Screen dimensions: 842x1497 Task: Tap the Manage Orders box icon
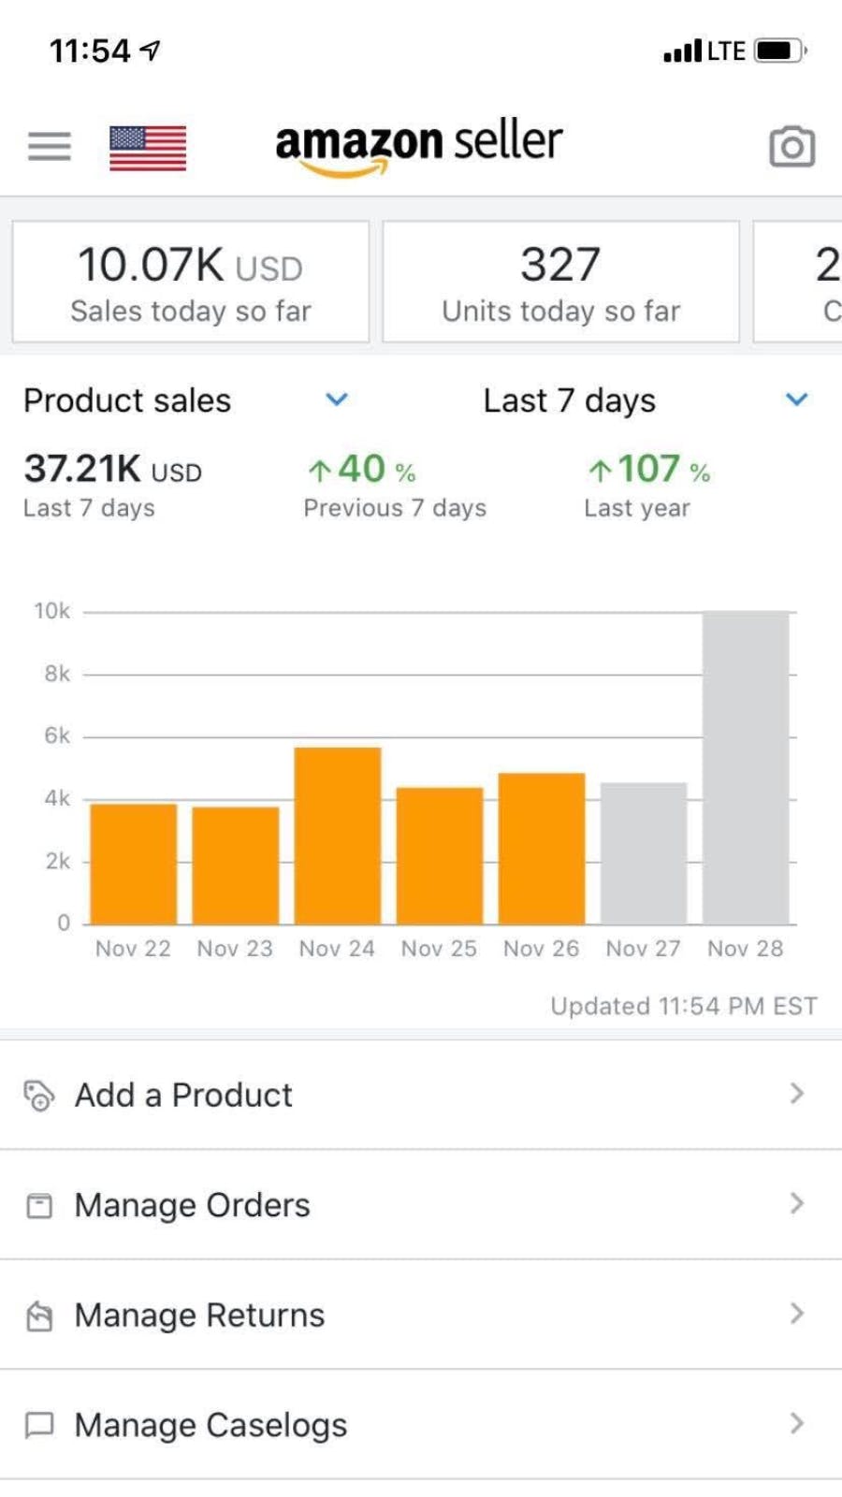(39, 1205)
